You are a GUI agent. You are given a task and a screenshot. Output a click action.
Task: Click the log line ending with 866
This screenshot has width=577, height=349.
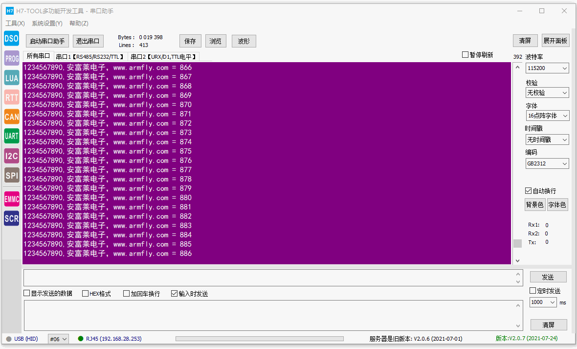108,68
